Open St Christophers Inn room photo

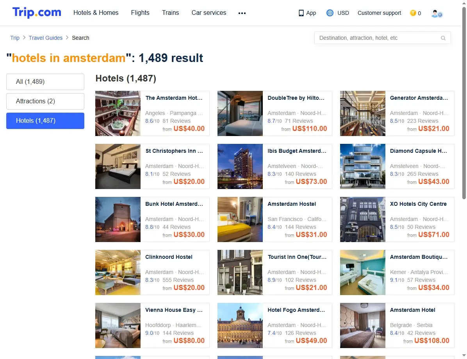[118, 166]
